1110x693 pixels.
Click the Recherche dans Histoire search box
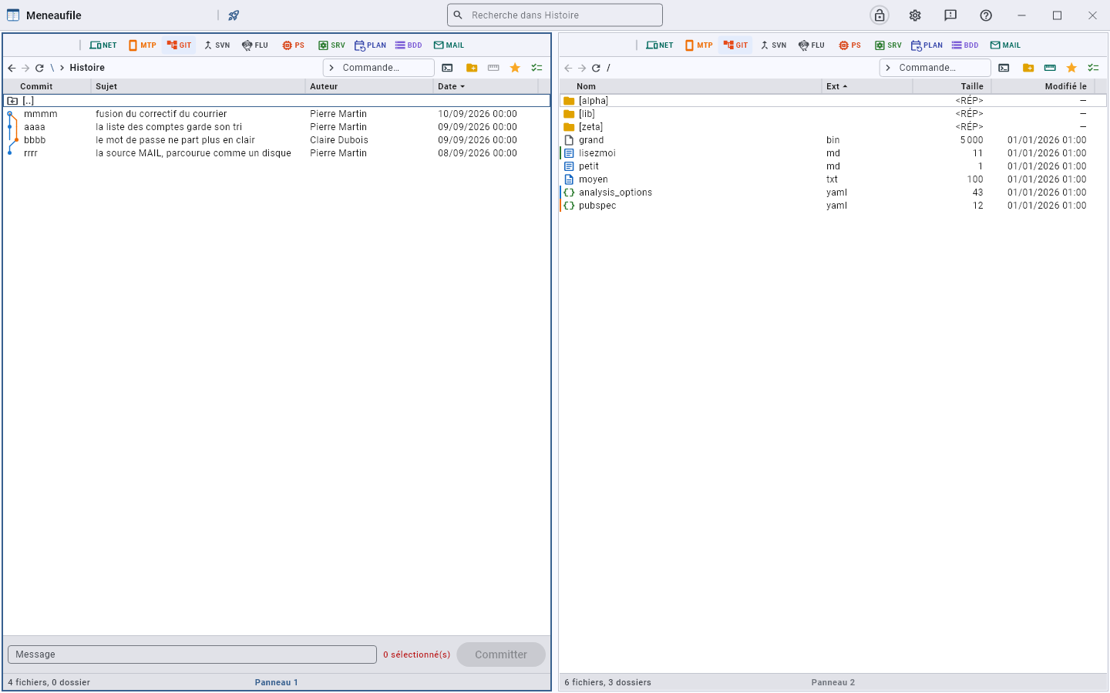555,15
